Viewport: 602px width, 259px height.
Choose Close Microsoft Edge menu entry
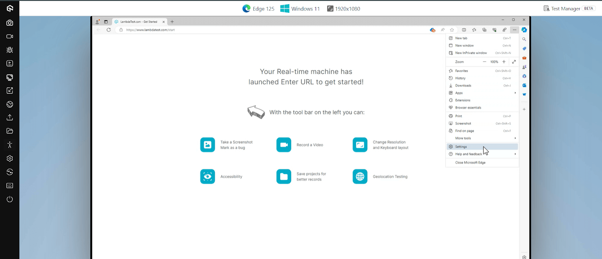point(482,163)
